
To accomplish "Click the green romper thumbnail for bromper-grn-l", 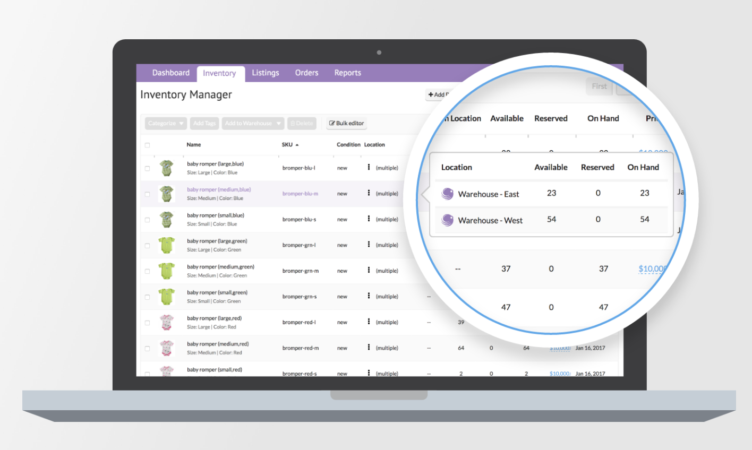I will coord(167,245).
